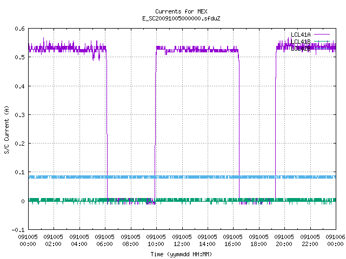
Task: Click the 0.4 y-axis tick label
Action: (19, 86)
